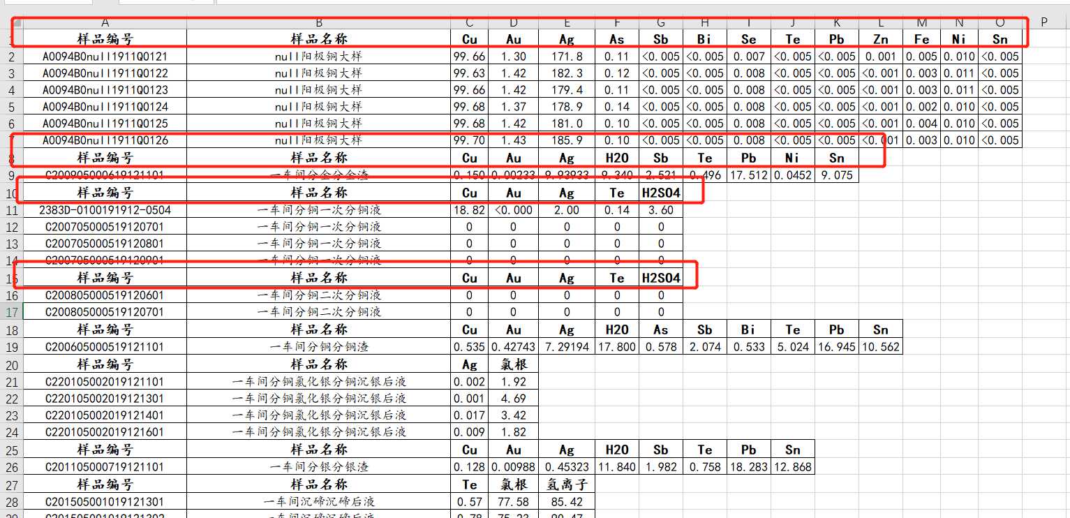Select row 27 header
1070x518 pixels.
click(x=12, y=484)
